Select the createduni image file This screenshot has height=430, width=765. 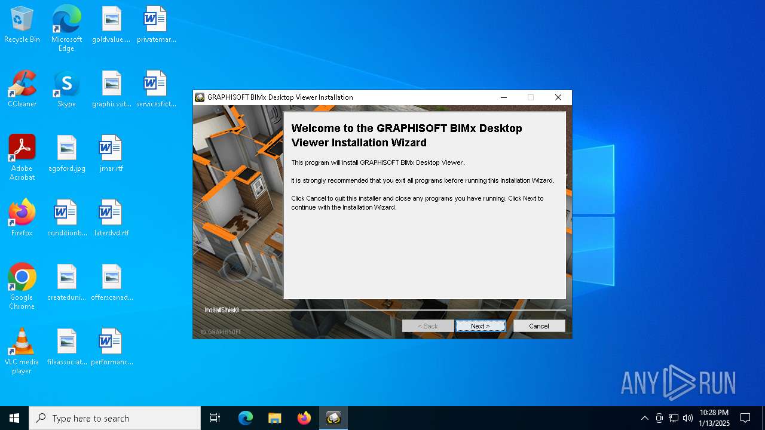pyautogui.click(x=66, y=283)
